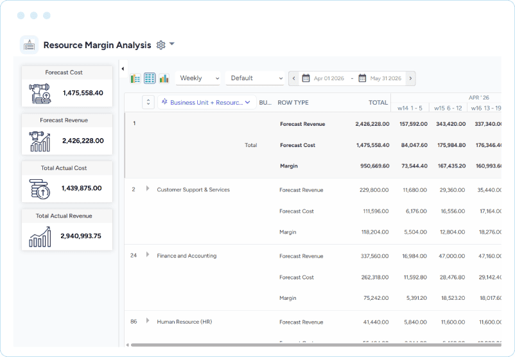
Task: Expand the Customer Support & Services row
Action: coord(148,189)
